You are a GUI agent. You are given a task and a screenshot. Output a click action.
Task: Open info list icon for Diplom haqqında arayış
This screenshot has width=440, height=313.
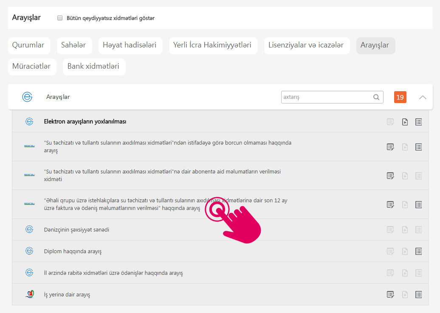coord(418,252)
